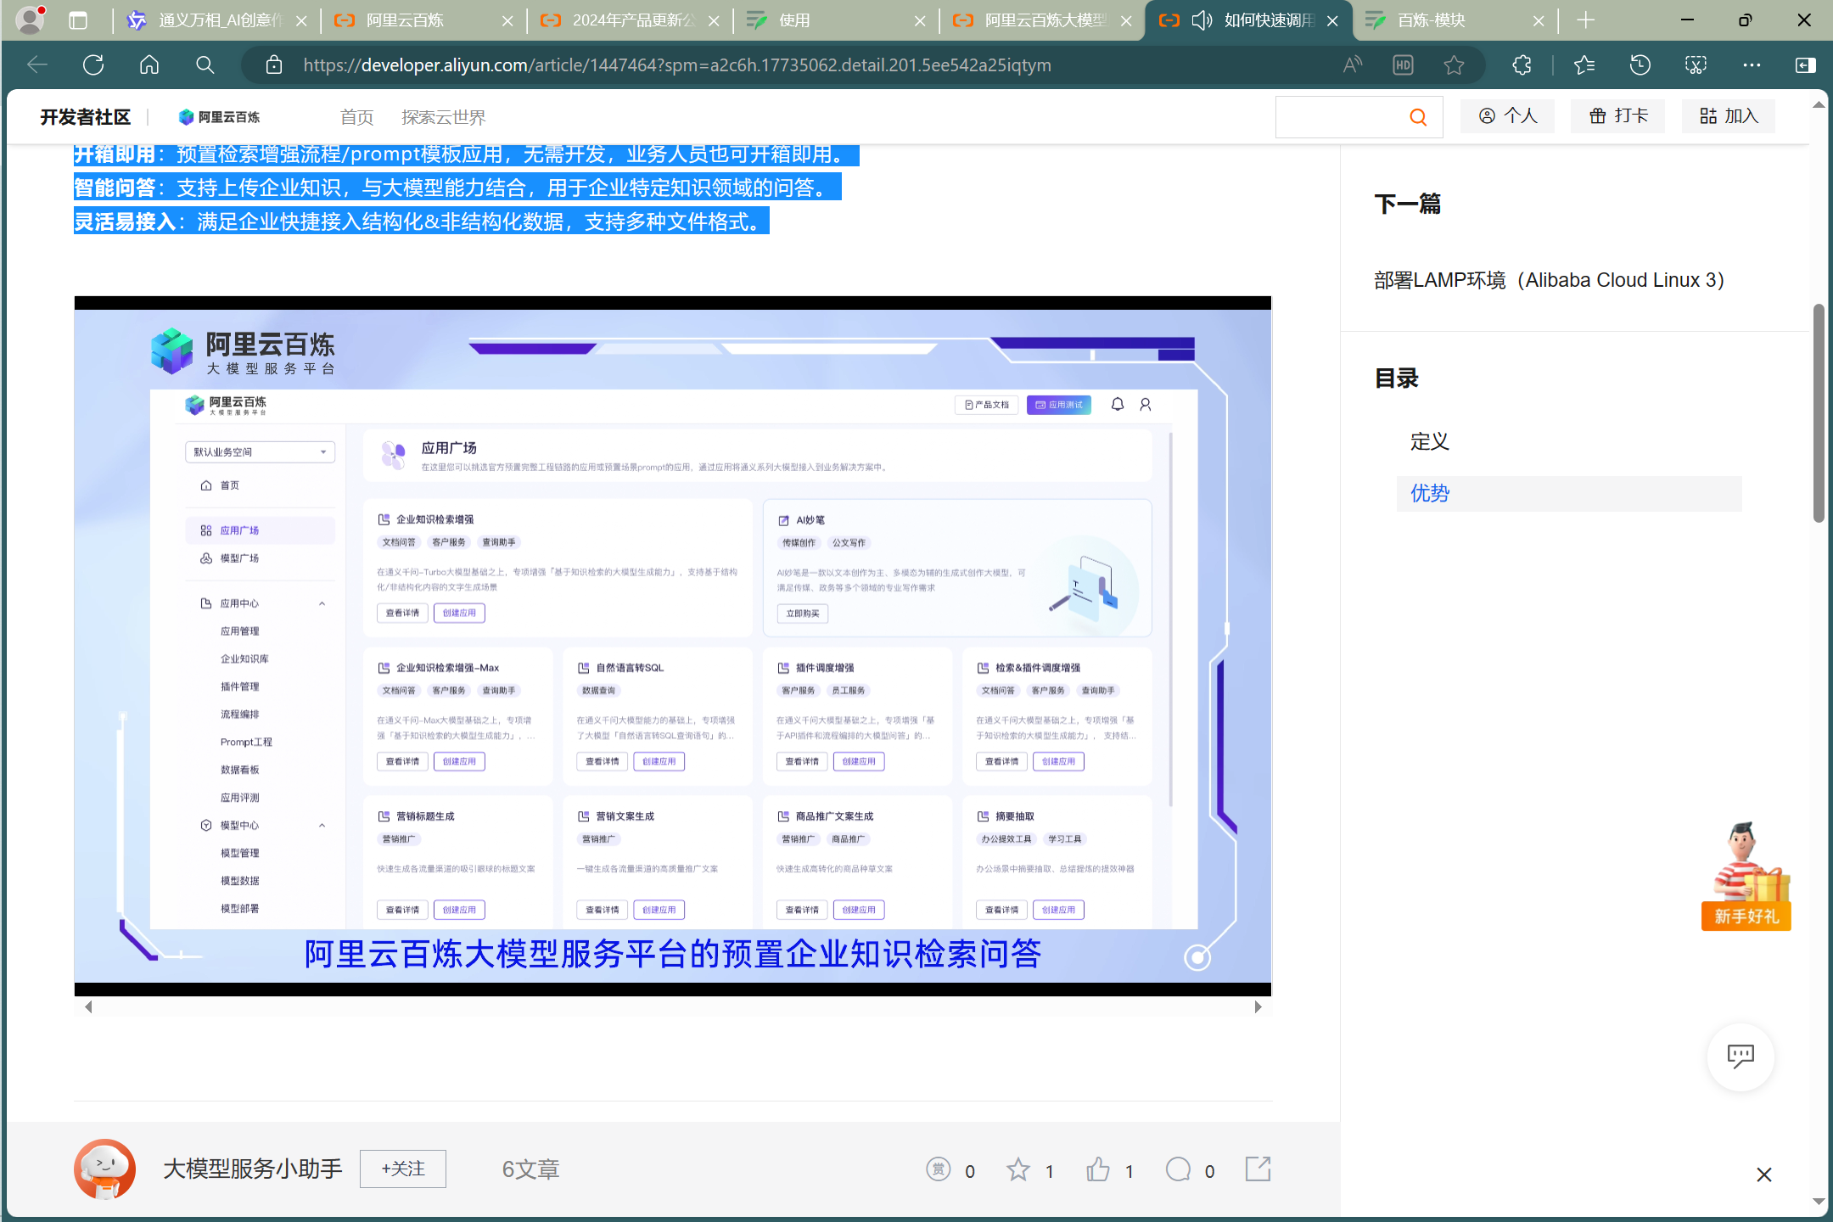Click the orange search magnifier icon
Viewport: 1833px width, 1222px height.
pos(1418,117)
